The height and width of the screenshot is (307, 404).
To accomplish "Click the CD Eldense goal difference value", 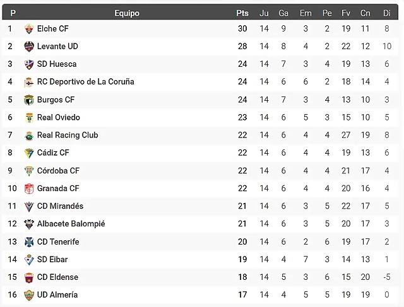I will (387, 277).
